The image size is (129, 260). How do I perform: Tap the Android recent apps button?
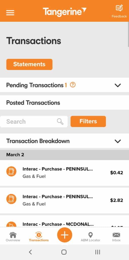(98, 252)
